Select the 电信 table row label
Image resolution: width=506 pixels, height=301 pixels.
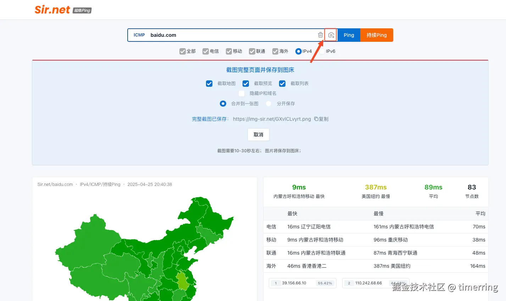[271, 227]
